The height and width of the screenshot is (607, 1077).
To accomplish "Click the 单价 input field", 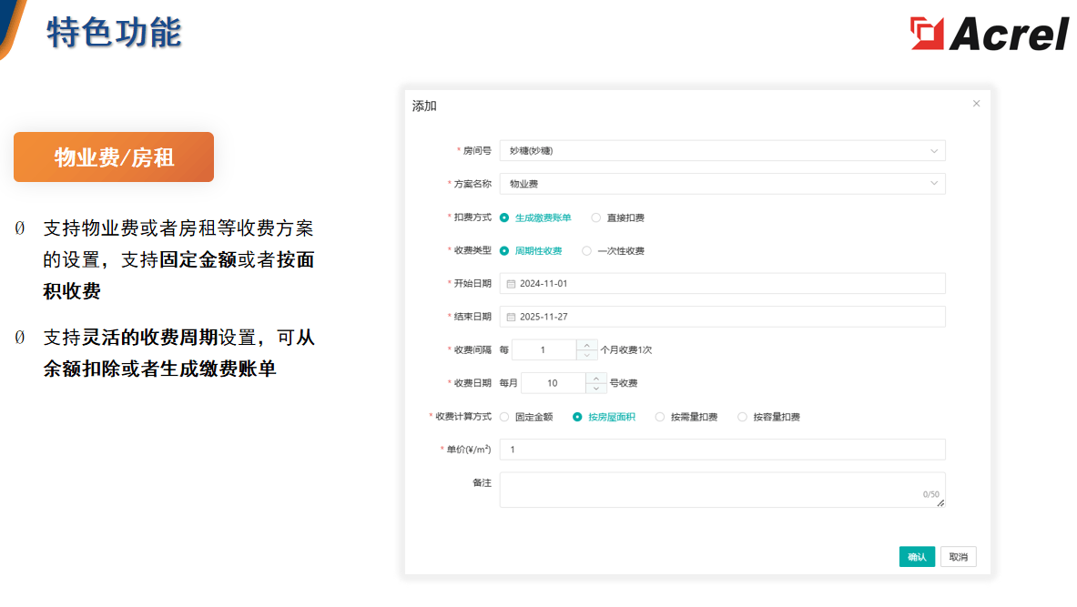I will [722, 450].
